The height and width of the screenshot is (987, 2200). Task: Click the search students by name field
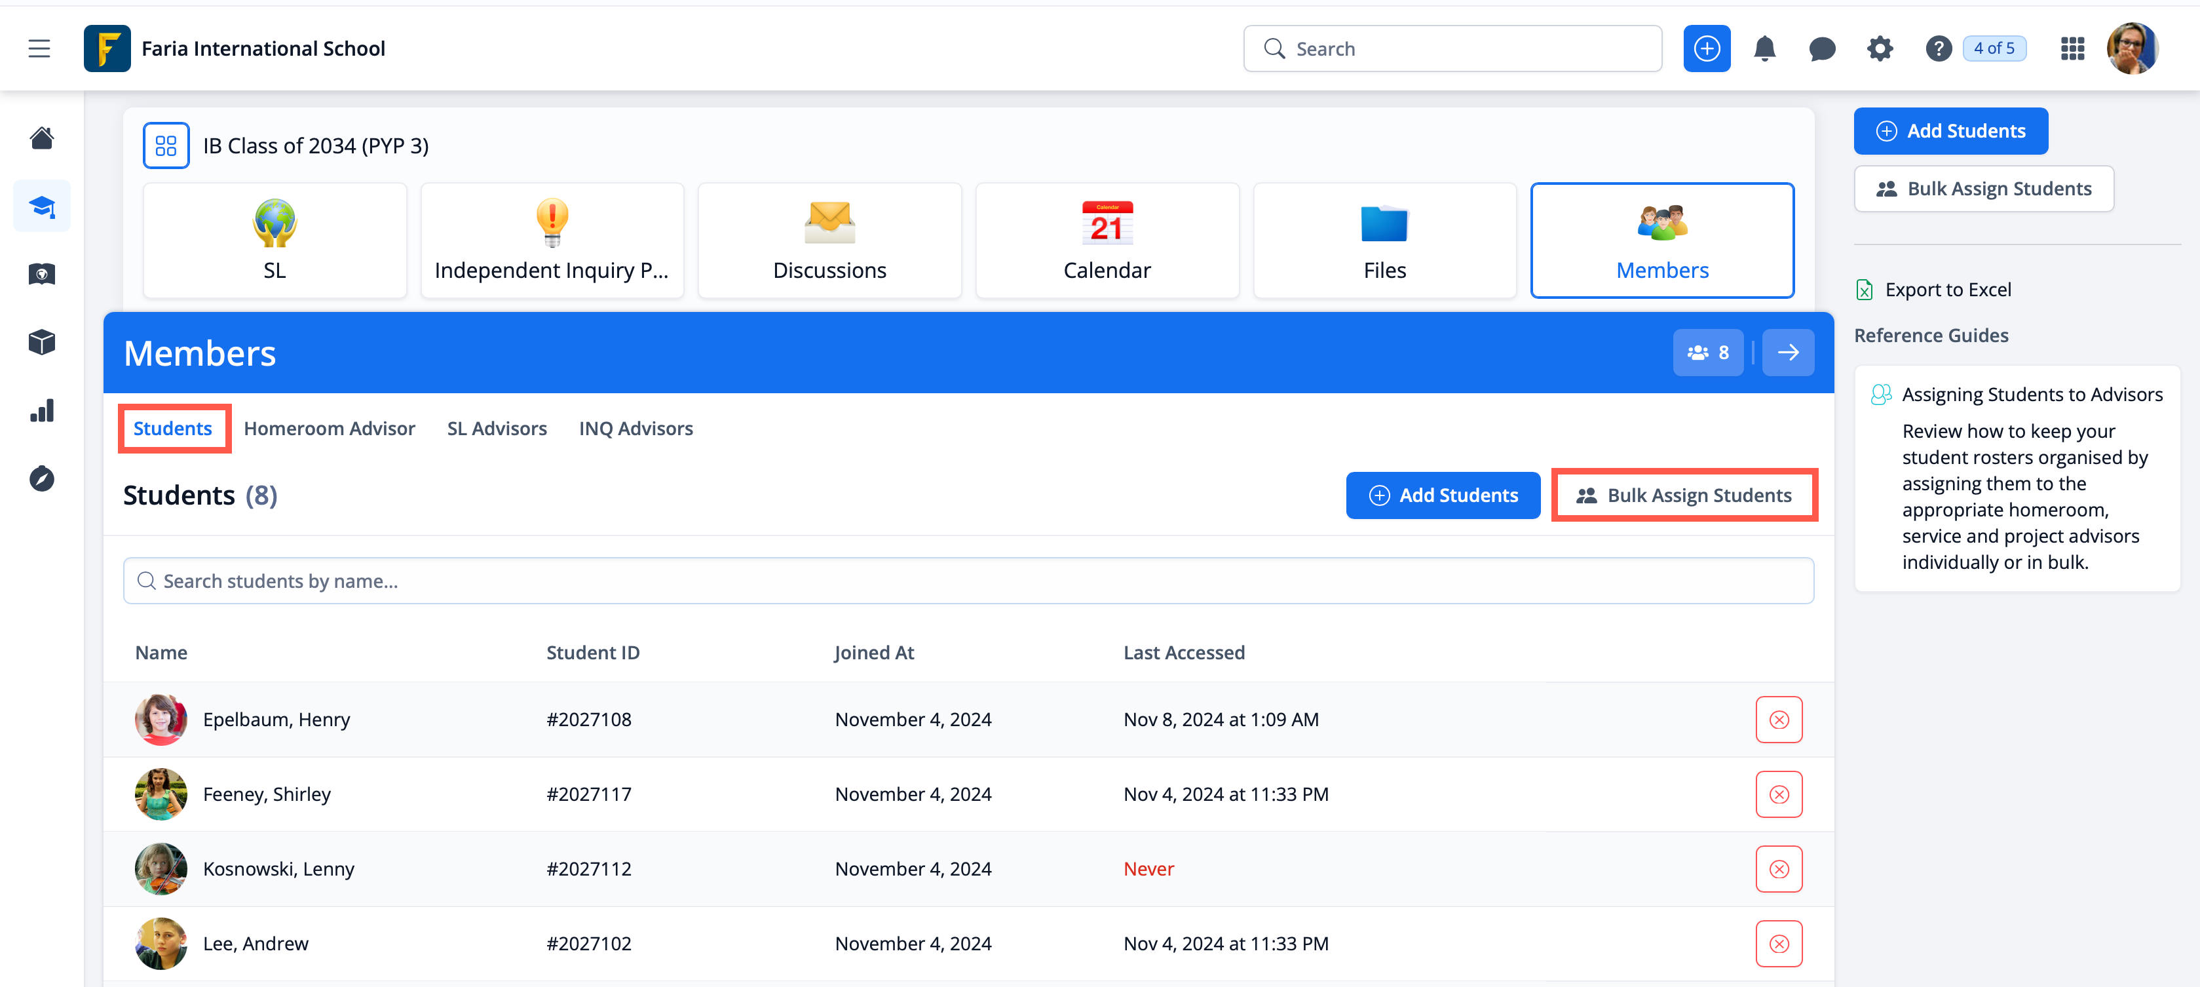(968, 581)
